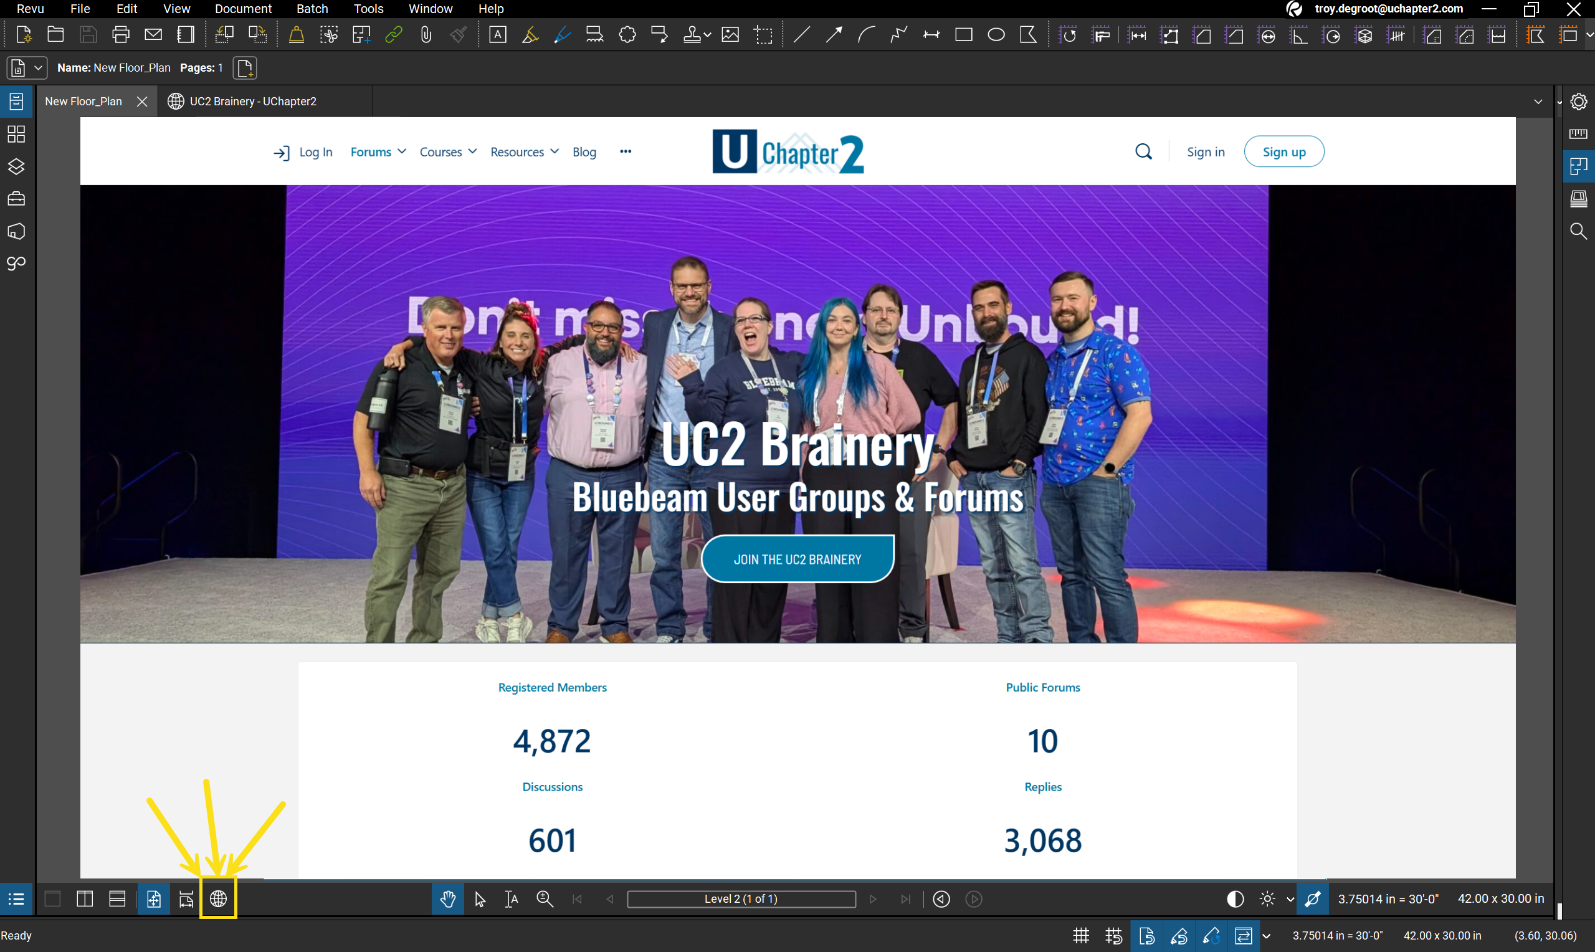Open the document tabs list chevron
This screenshot has width=1595, height=952.
click(x=1538, y=102)
